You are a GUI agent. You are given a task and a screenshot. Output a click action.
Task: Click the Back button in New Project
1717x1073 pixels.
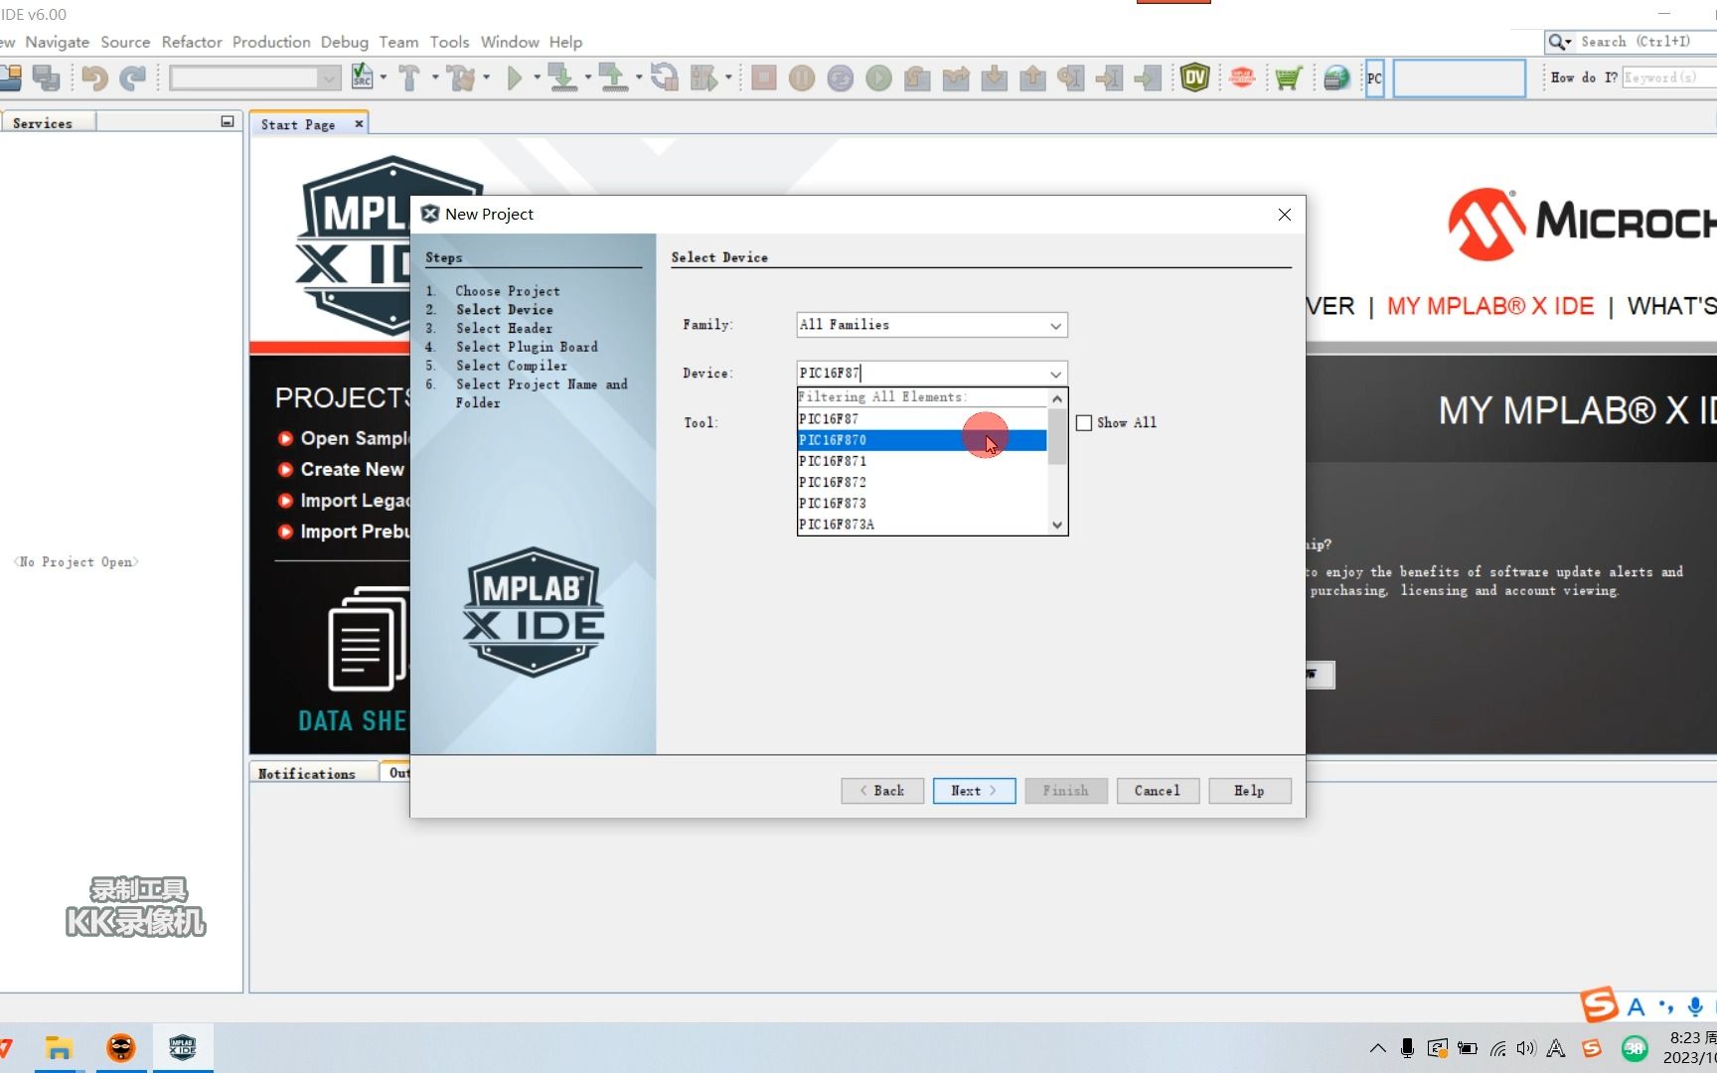point(882,791)
